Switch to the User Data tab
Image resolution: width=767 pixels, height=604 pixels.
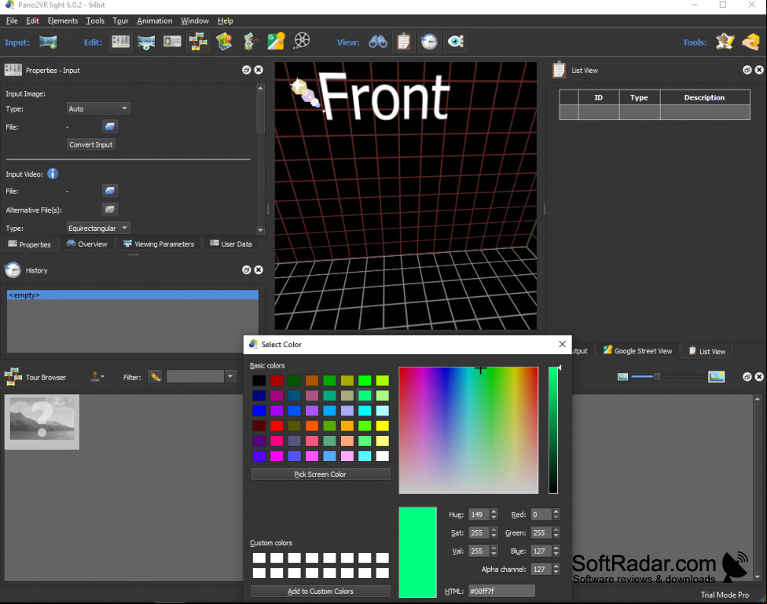[x=231, y=243]
